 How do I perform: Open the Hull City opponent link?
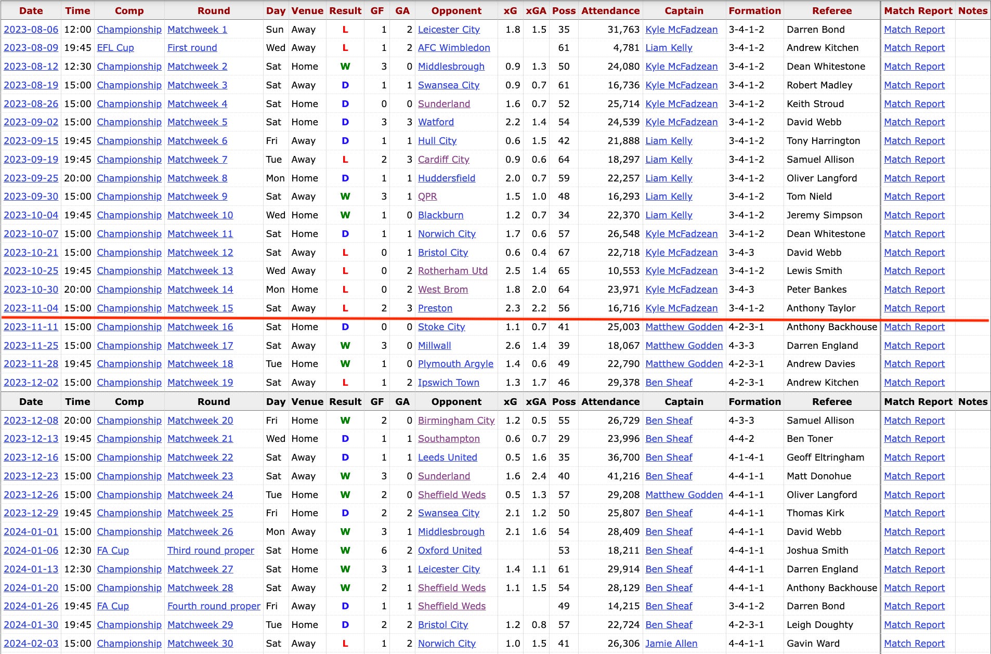437,141
